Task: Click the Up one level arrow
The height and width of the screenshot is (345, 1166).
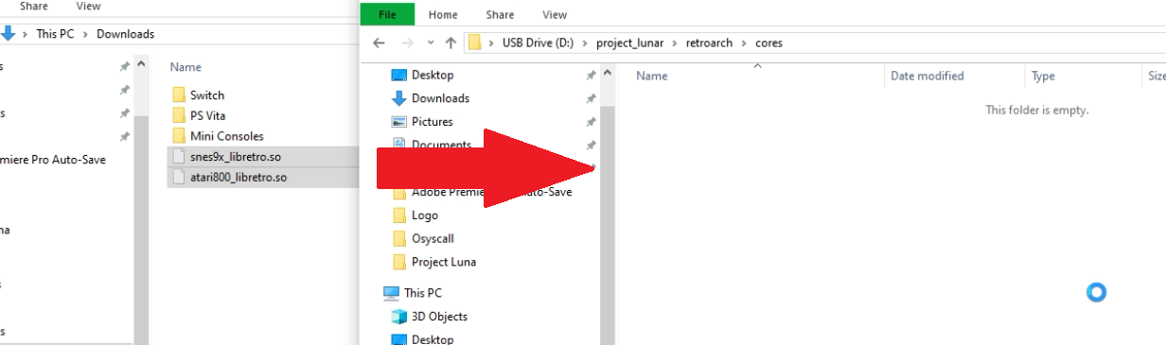Action: 451,43
